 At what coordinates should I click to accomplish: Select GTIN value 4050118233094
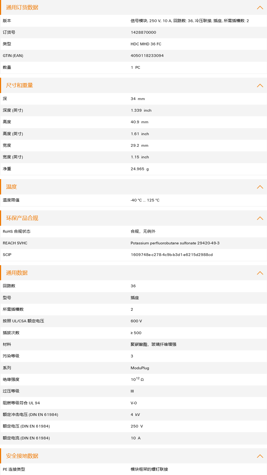147,56
